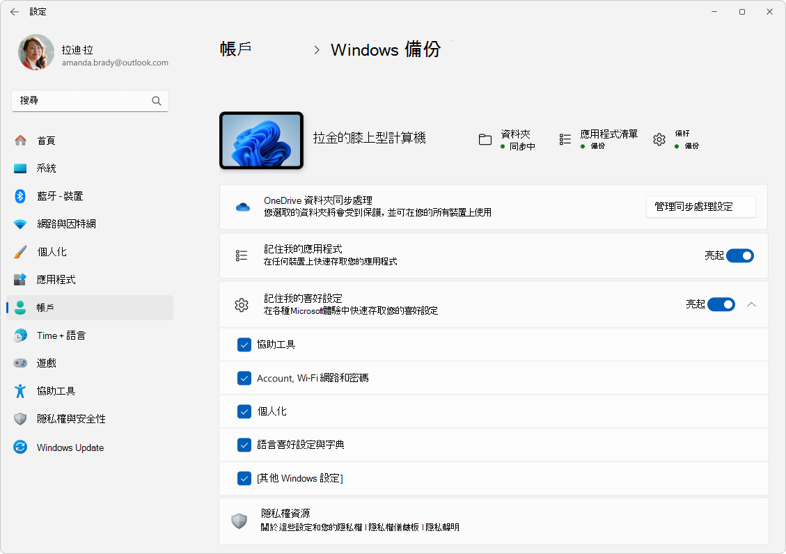Click the 搜尋 search field
Image resolution: width=786 pixels, height=554 pixels.
[x=90, y=101]
